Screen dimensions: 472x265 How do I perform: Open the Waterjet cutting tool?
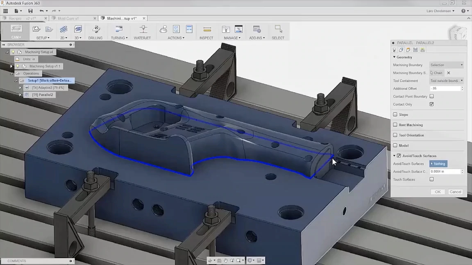point(142,31)
